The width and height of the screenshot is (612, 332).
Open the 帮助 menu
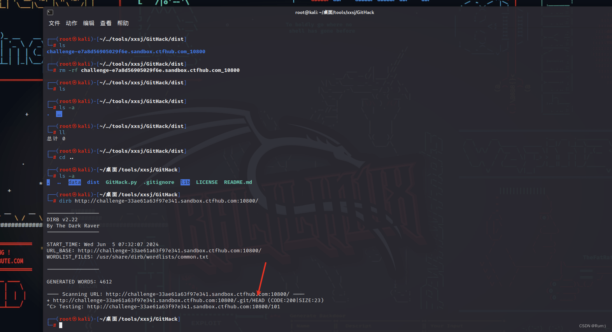[123, 23]
